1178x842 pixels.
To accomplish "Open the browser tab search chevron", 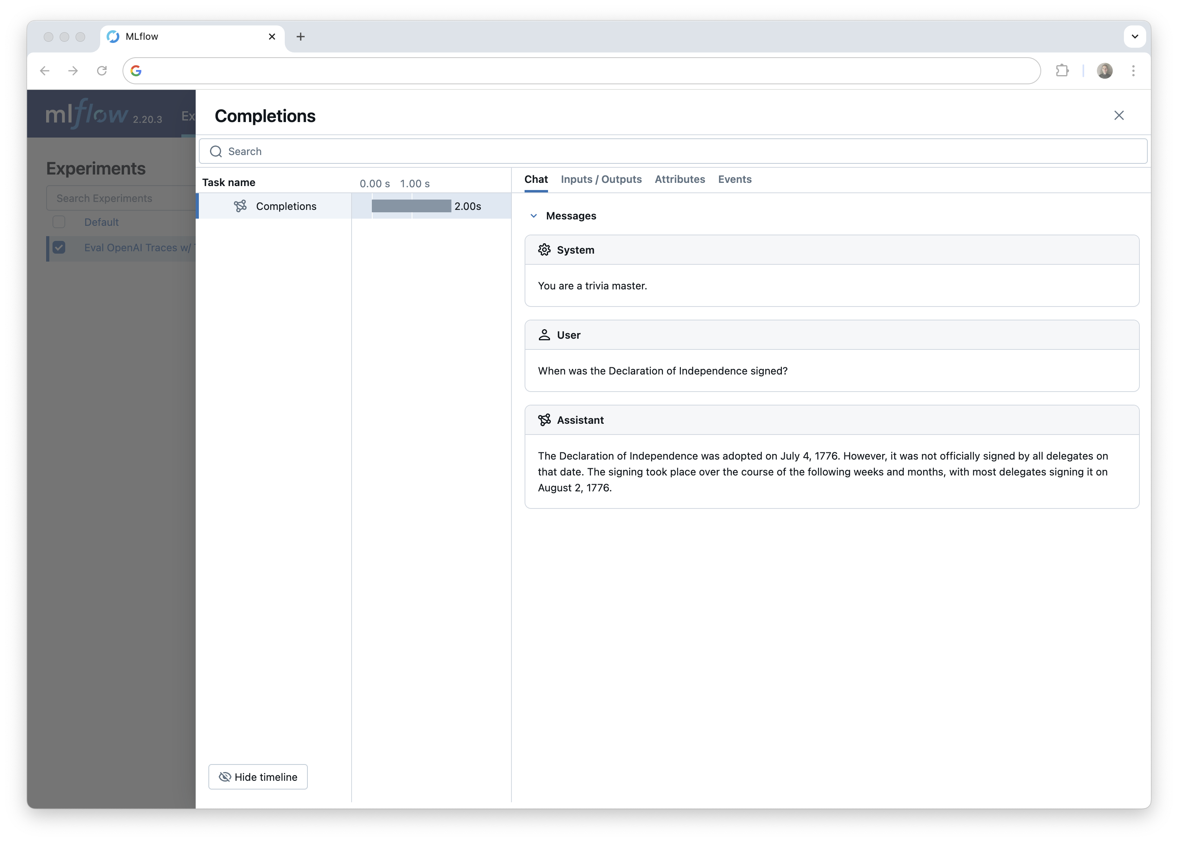I will (x=1134, y=36).
